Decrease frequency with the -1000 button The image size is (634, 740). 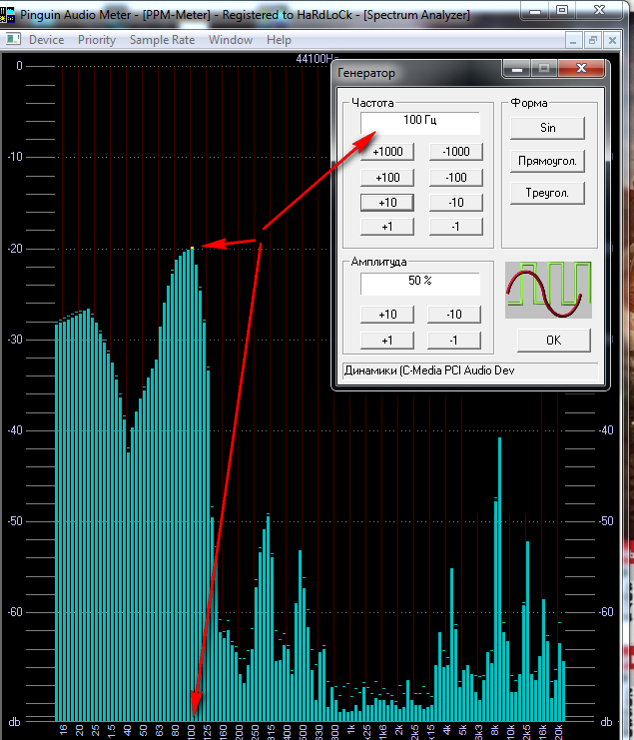455,153
